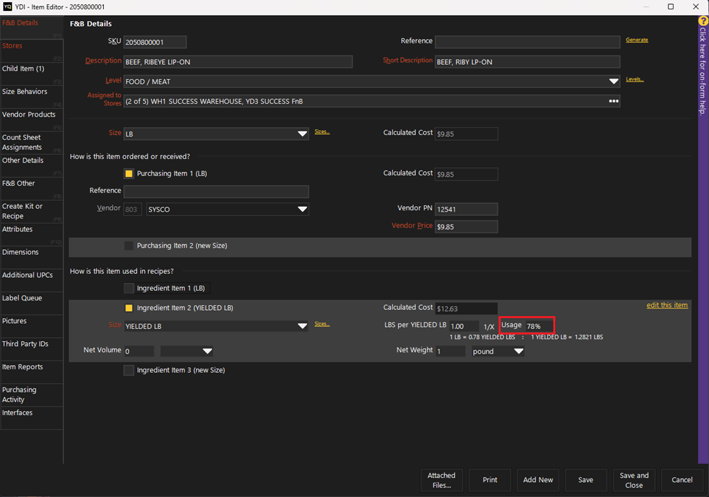Open the Pictures tab
Image resolution: width=709 pixels, height=497 pixels.
tap(31, 326)
